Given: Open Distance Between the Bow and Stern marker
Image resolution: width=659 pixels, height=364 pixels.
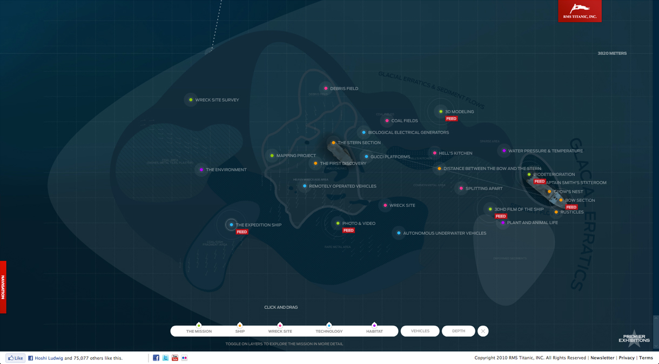Looking at the screenshot, I should (439, 168).
